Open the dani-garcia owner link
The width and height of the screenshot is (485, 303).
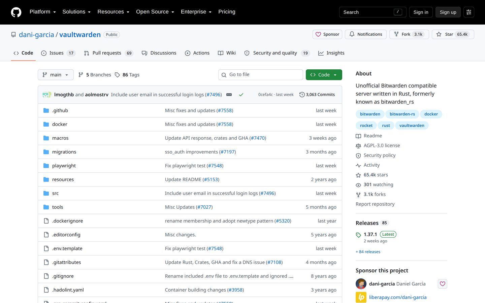click(x=36, y=35)
